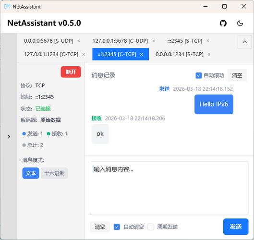The image size is (254, 240).
Task: Switch to 0.0.0.0:1234 [S-TCP] tab
Action: [x=180, y=54]
